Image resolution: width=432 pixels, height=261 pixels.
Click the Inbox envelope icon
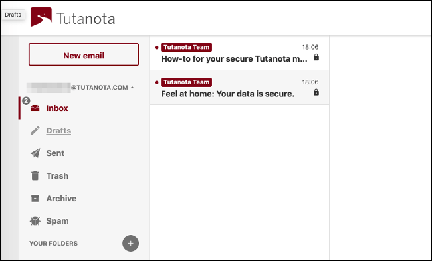point(35,108)
